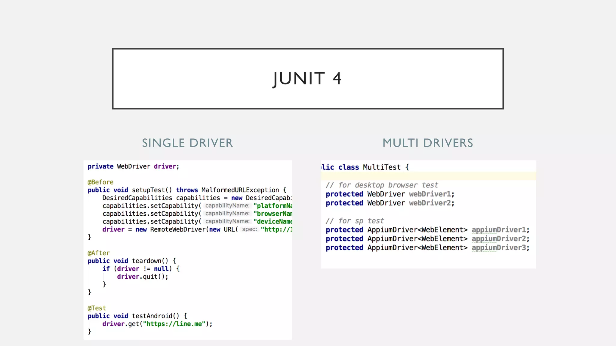This screenshot has width=616, height=346.
Task: Click the 'if (driver != null)' line
Action: click(141, 269)
